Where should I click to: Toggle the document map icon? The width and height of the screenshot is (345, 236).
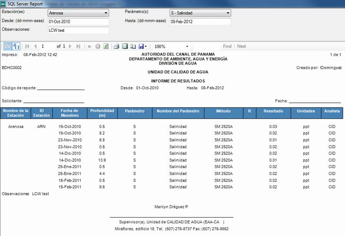pyautogui.click(x=16, y=46)
